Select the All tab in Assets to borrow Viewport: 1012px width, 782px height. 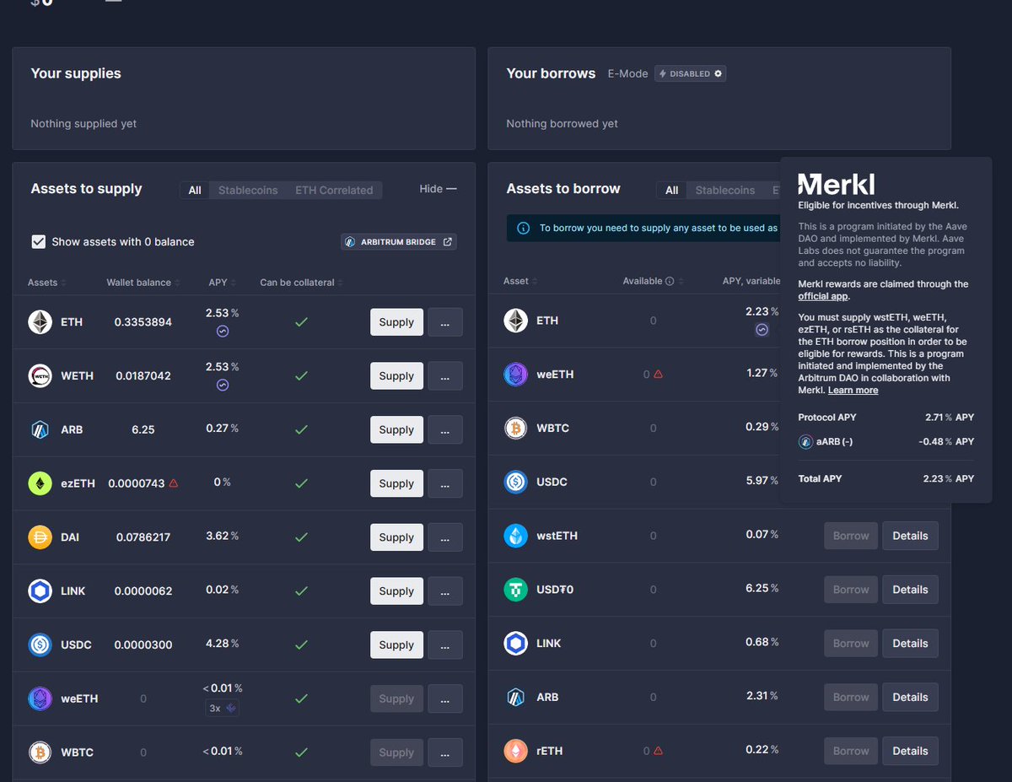coord(672,191)
